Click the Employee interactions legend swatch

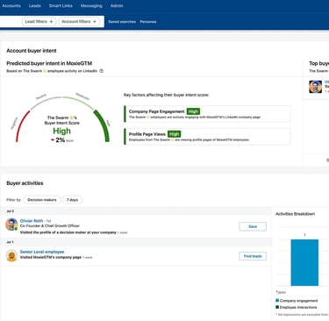click(x=277, y=307)
